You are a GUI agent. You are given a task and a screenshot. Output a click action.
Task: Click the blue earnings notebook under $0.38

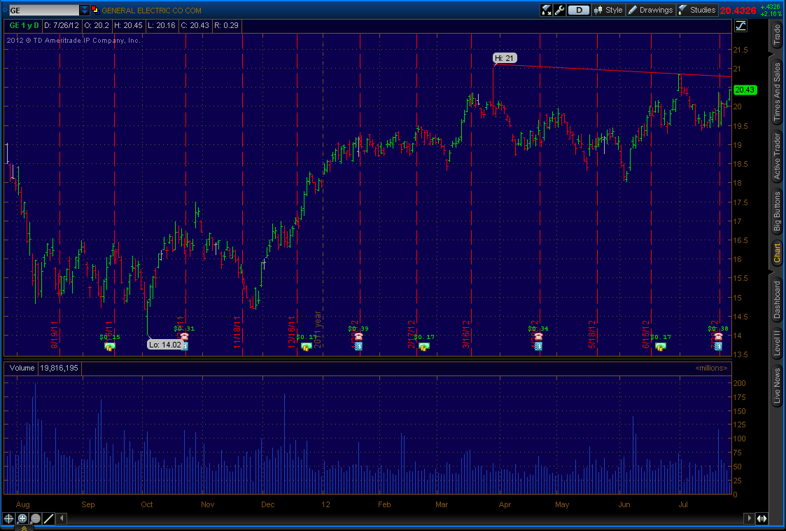[x=718, y=346]
